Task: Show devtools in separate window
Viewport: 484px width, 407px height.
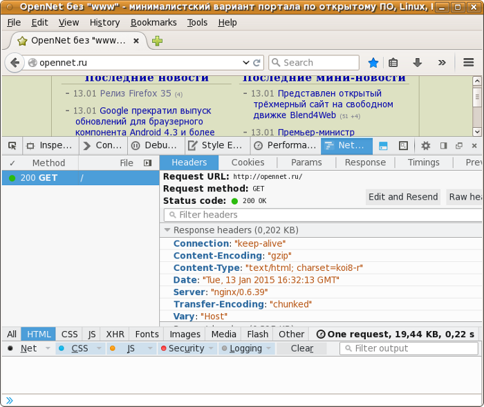Action: click(x=459, y=146)
